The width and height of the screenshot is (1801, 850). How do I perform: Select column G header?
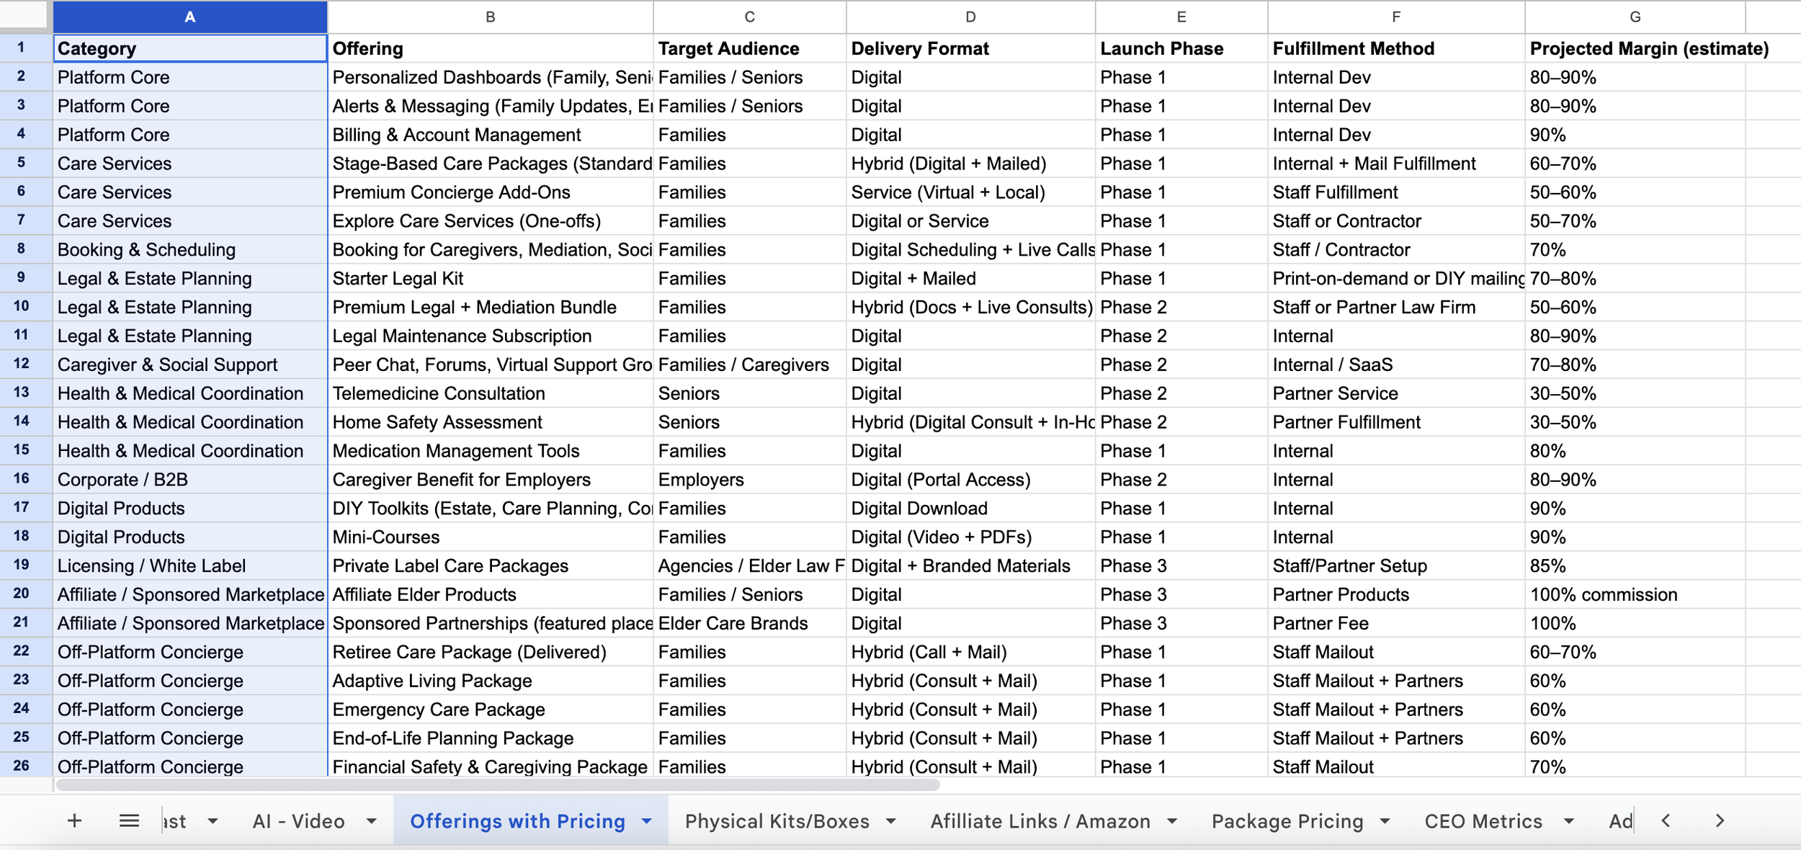click(x=1635, y=17)
